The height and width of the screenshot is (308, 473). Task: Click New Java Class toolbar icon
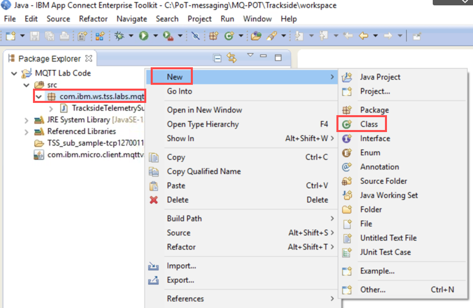(229, 36)
